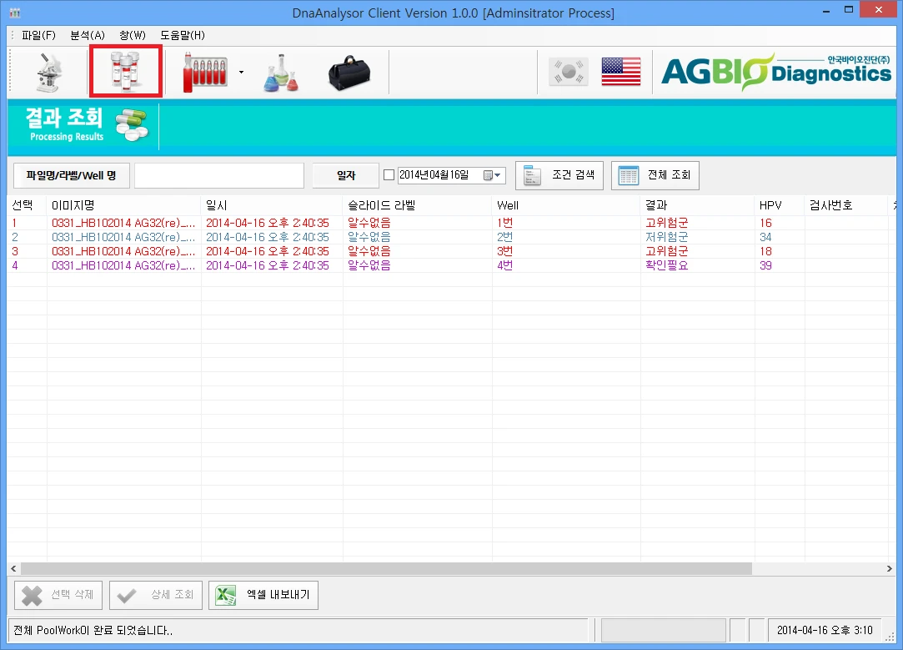Minimize the DnaAnalysor window
The width and height of the screenshot is (903, 650).
coord(825,10)
